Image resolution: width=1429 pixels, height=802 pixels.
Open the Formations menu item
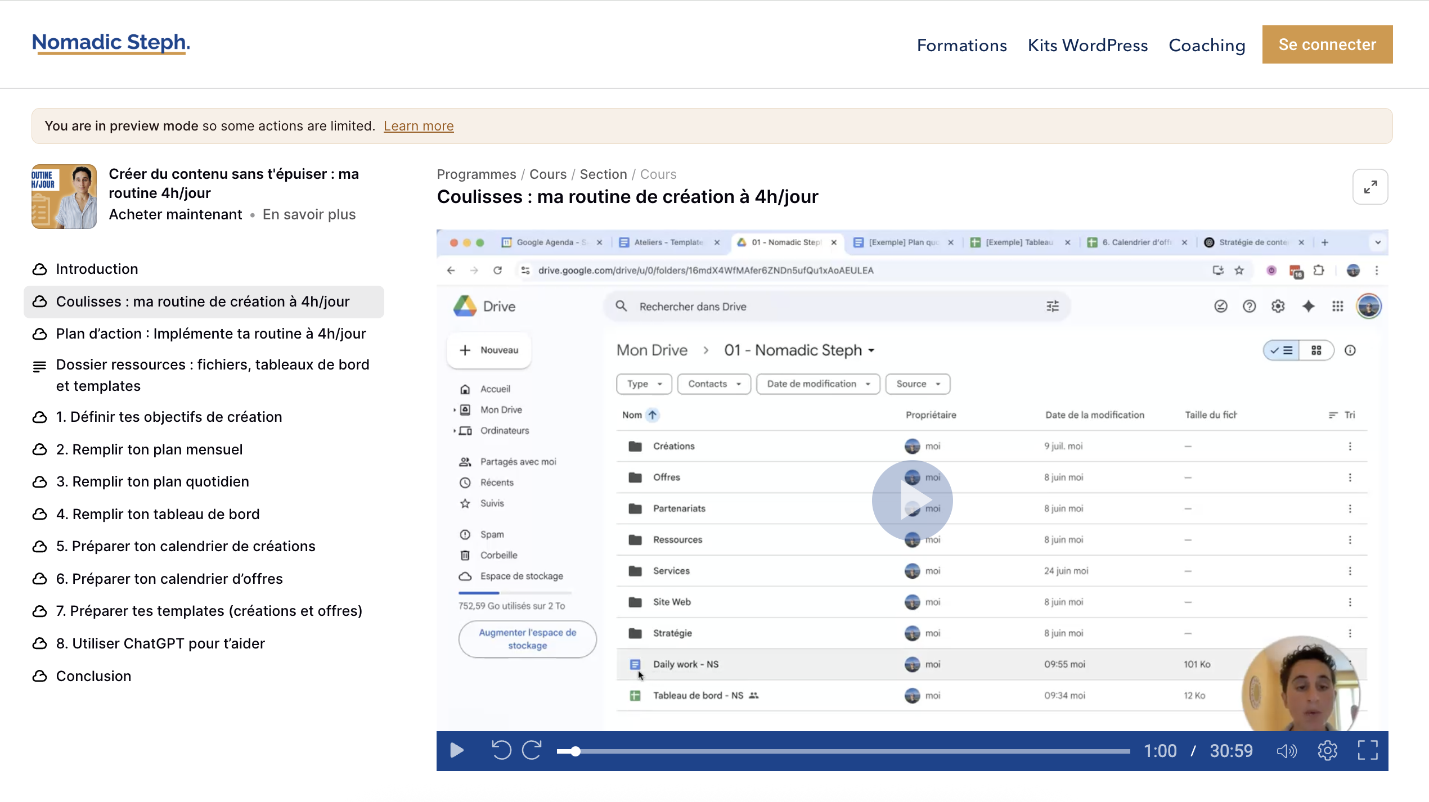tap(961, 45)
